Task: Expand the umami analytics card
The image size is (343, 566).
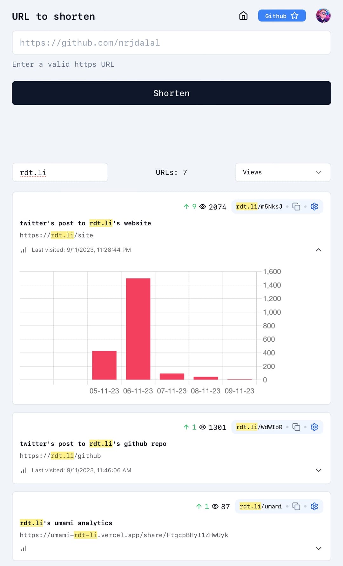Action: tap(318, 548)
